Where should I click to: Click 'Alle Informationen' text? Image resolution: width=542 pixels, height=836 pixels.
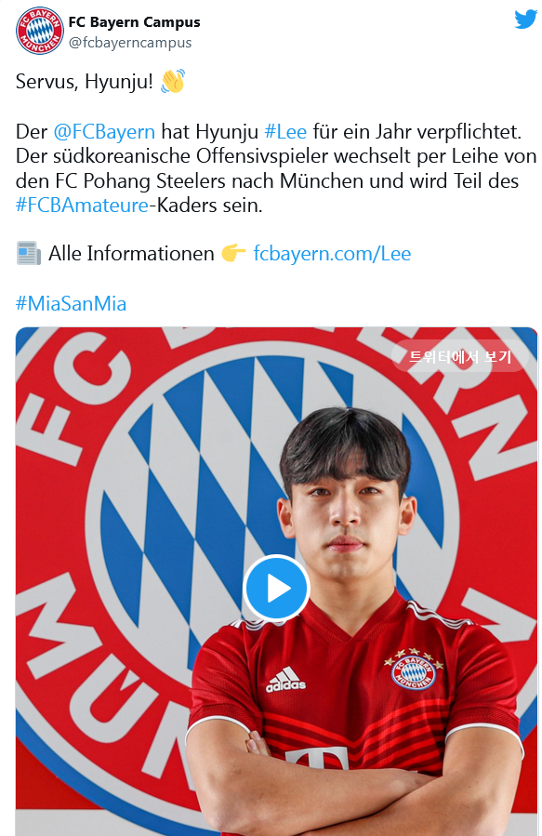[x=131, y=253]
